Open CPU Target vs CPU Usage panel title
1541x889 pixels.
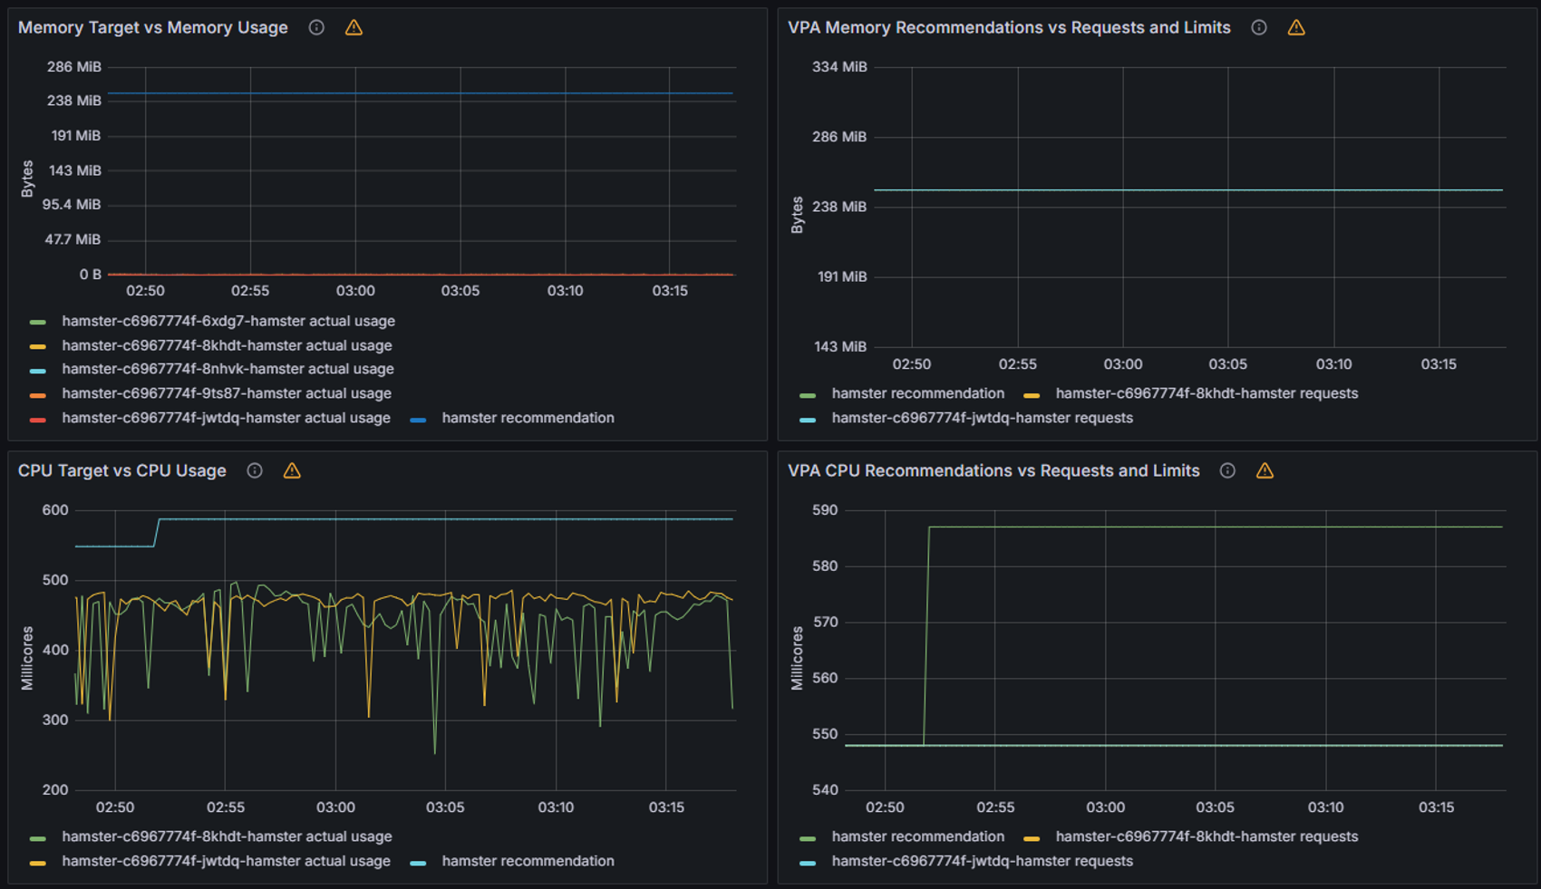click(x=122, y=470)
